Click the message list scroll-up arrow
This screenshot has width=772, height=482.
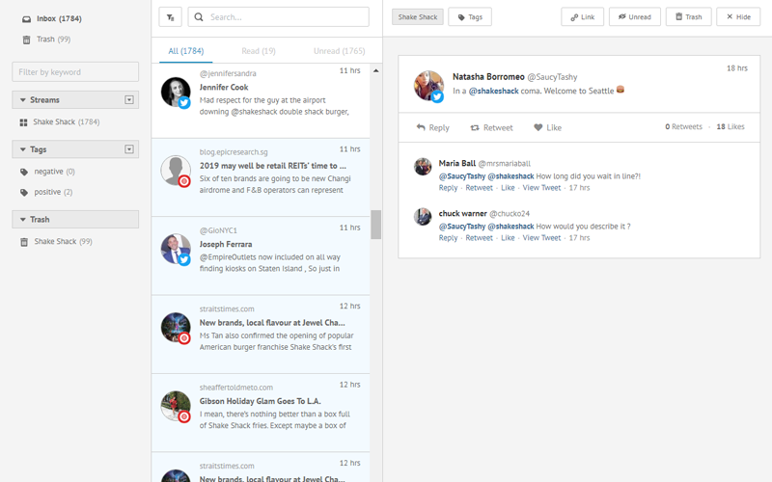[x=376, y=70]
